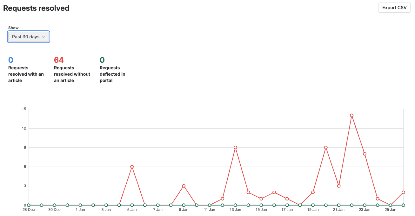
Task: Click the last red point on the right edge
Action: (x=403, y=192)
